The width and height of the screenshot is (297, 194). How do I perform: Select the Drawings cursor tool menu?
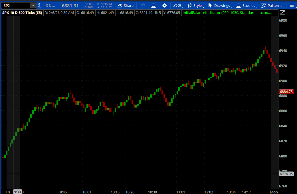tap(219, 5)
